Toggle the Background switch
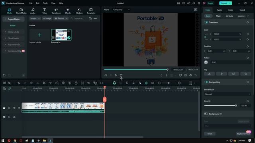 pyautogui.click(x=206, y=114)
